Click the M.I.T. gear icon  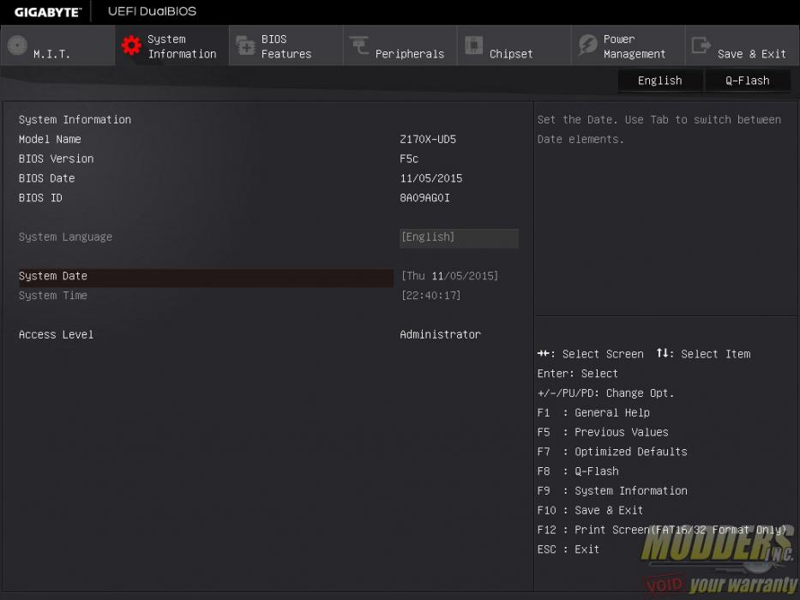[x=15, y=45]
